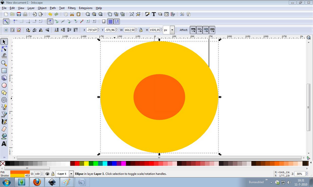313x187 pixels.
Task: Open Firefox from the taskbar
Action: [x=37, y=182]
